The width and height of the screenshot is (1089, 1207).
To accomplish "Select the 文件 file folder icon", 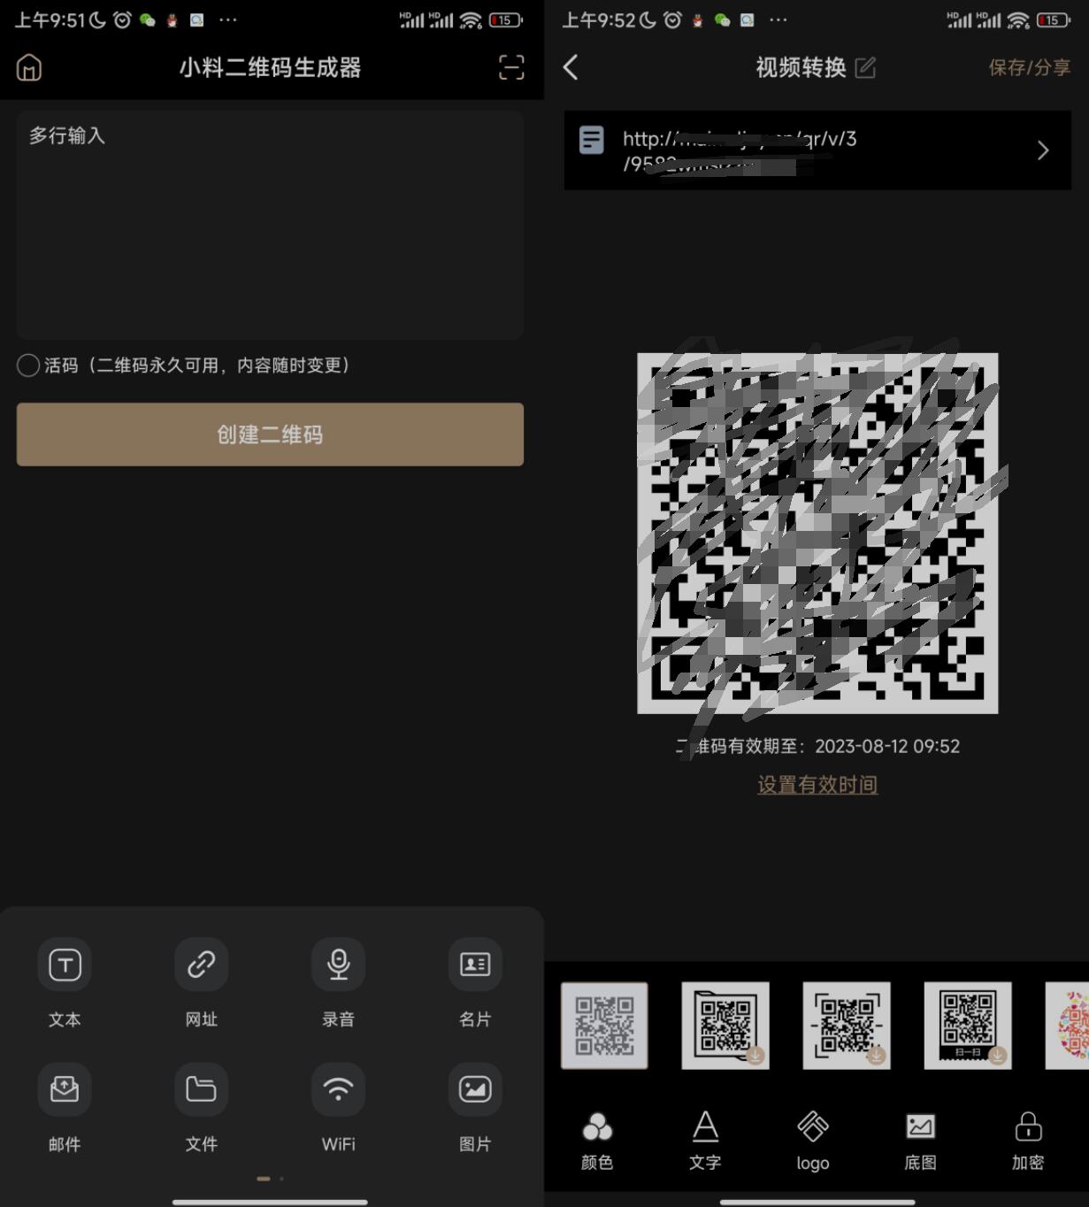I will (x=201, y=1089).
